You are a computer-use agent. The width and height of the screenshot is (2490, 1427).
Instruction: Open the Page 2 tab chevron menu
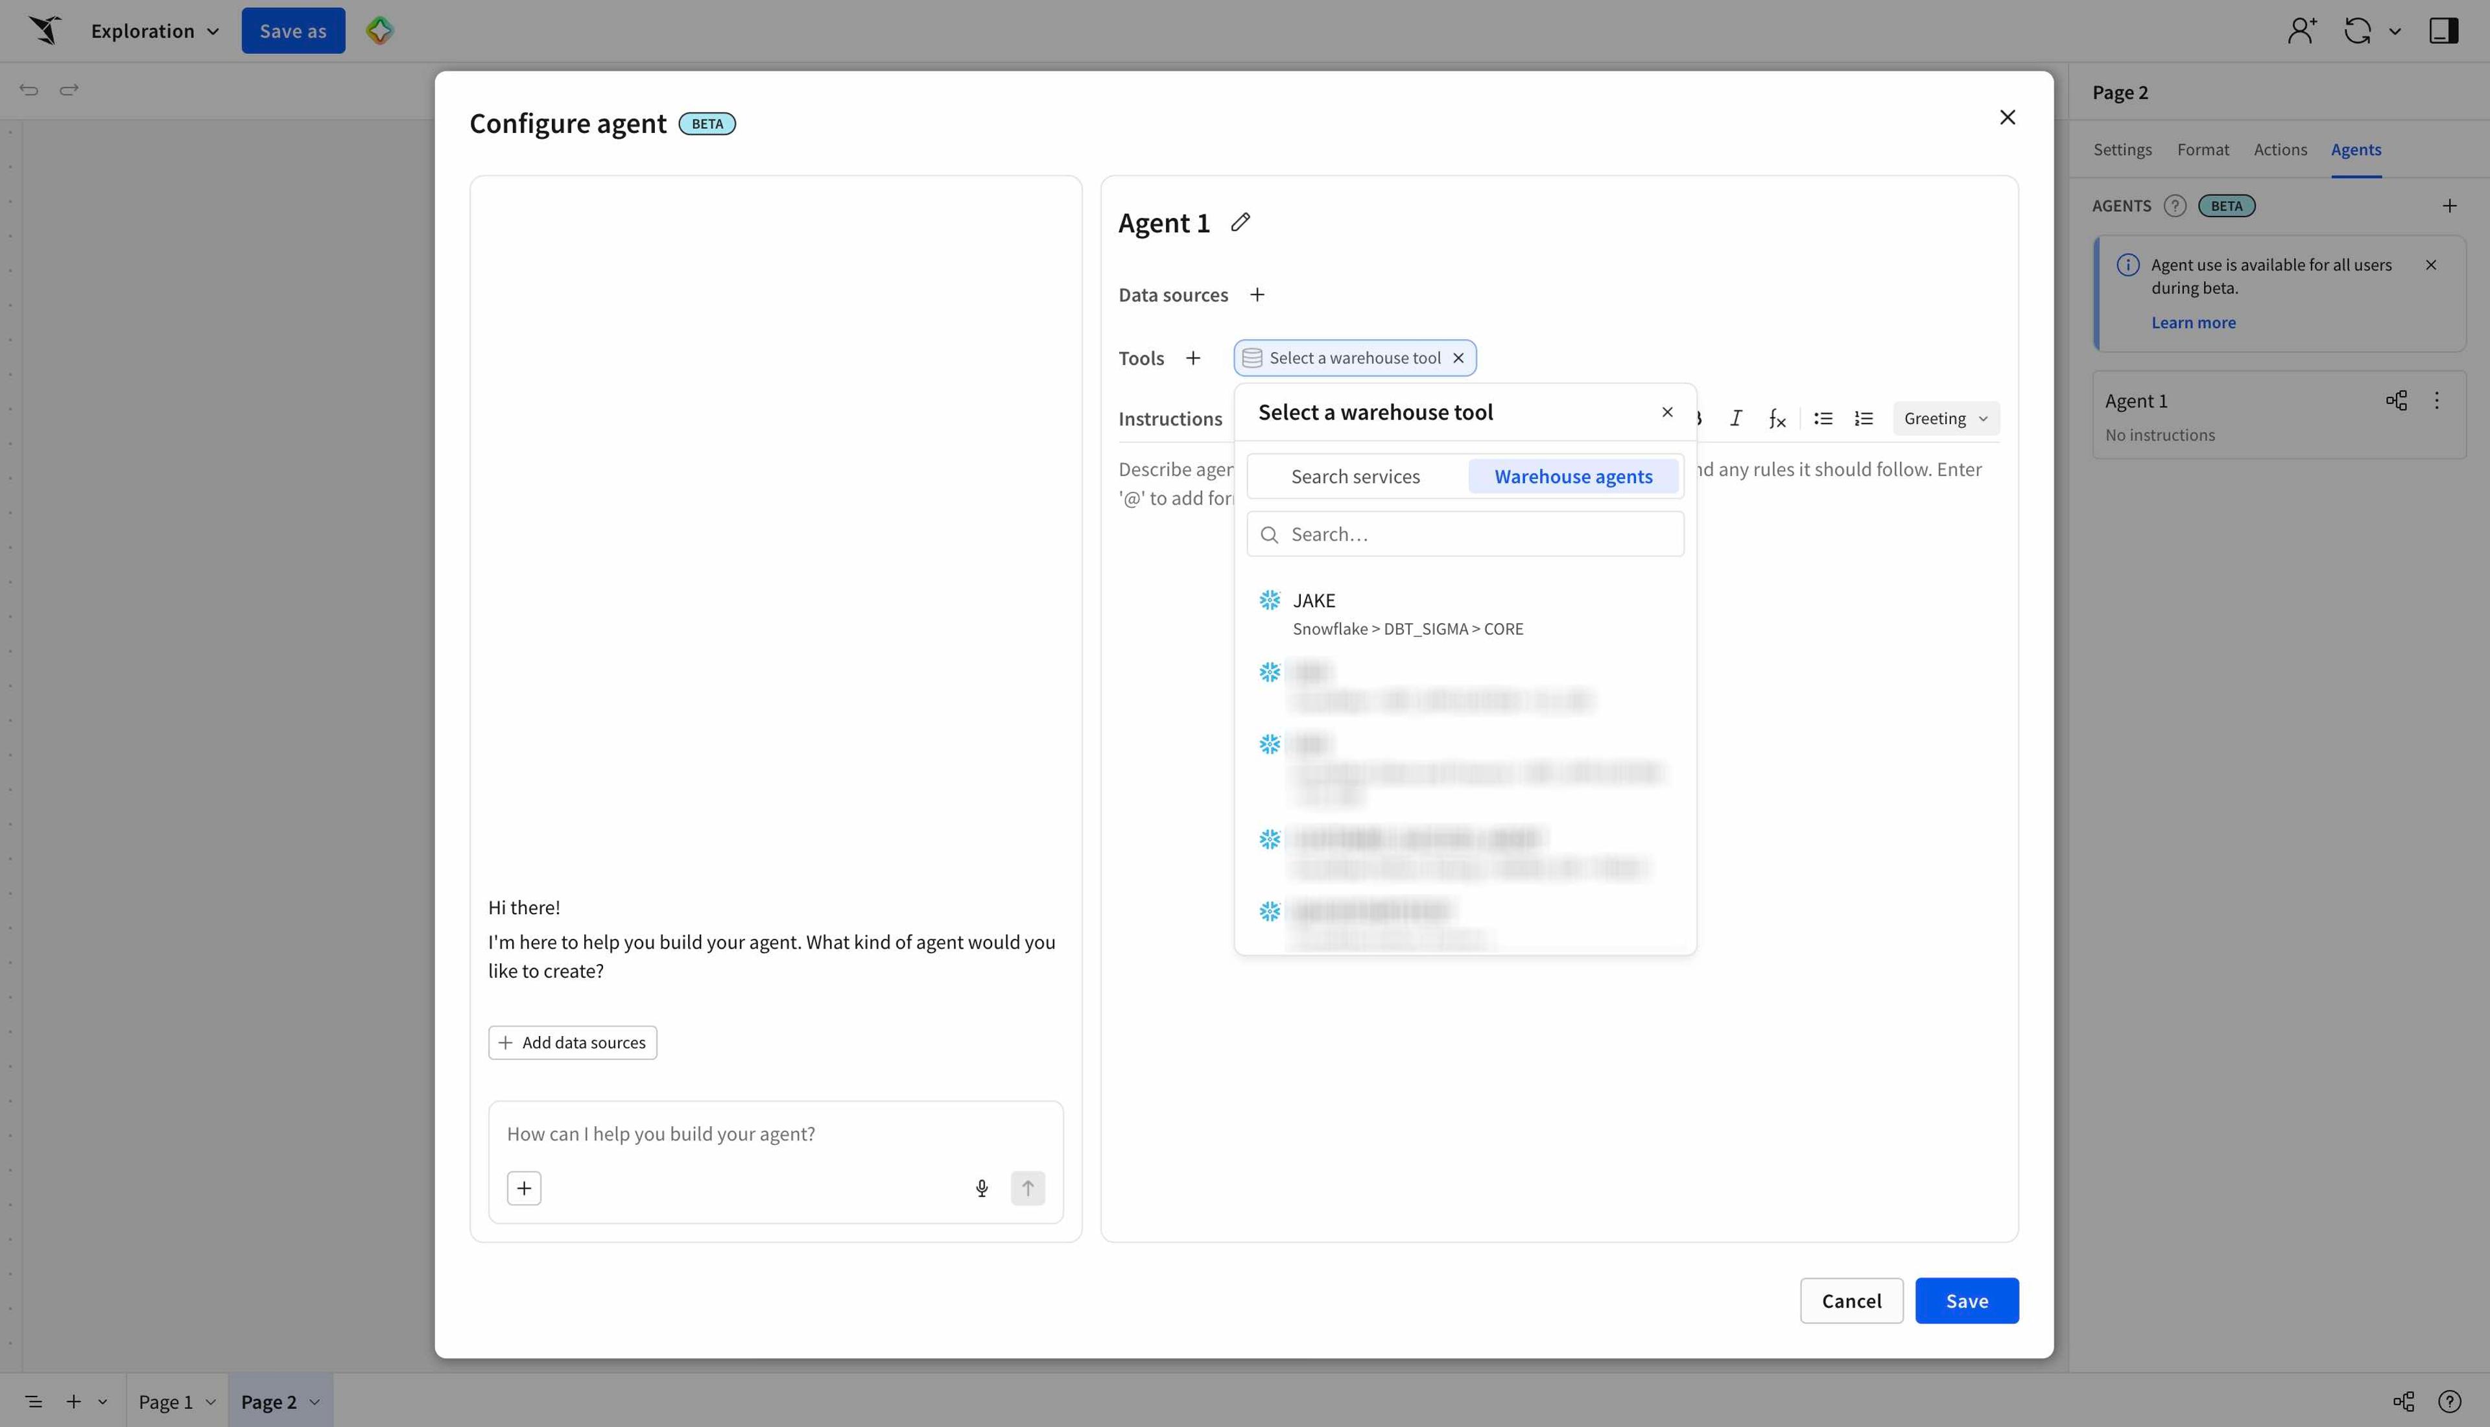pos(314,1402)
